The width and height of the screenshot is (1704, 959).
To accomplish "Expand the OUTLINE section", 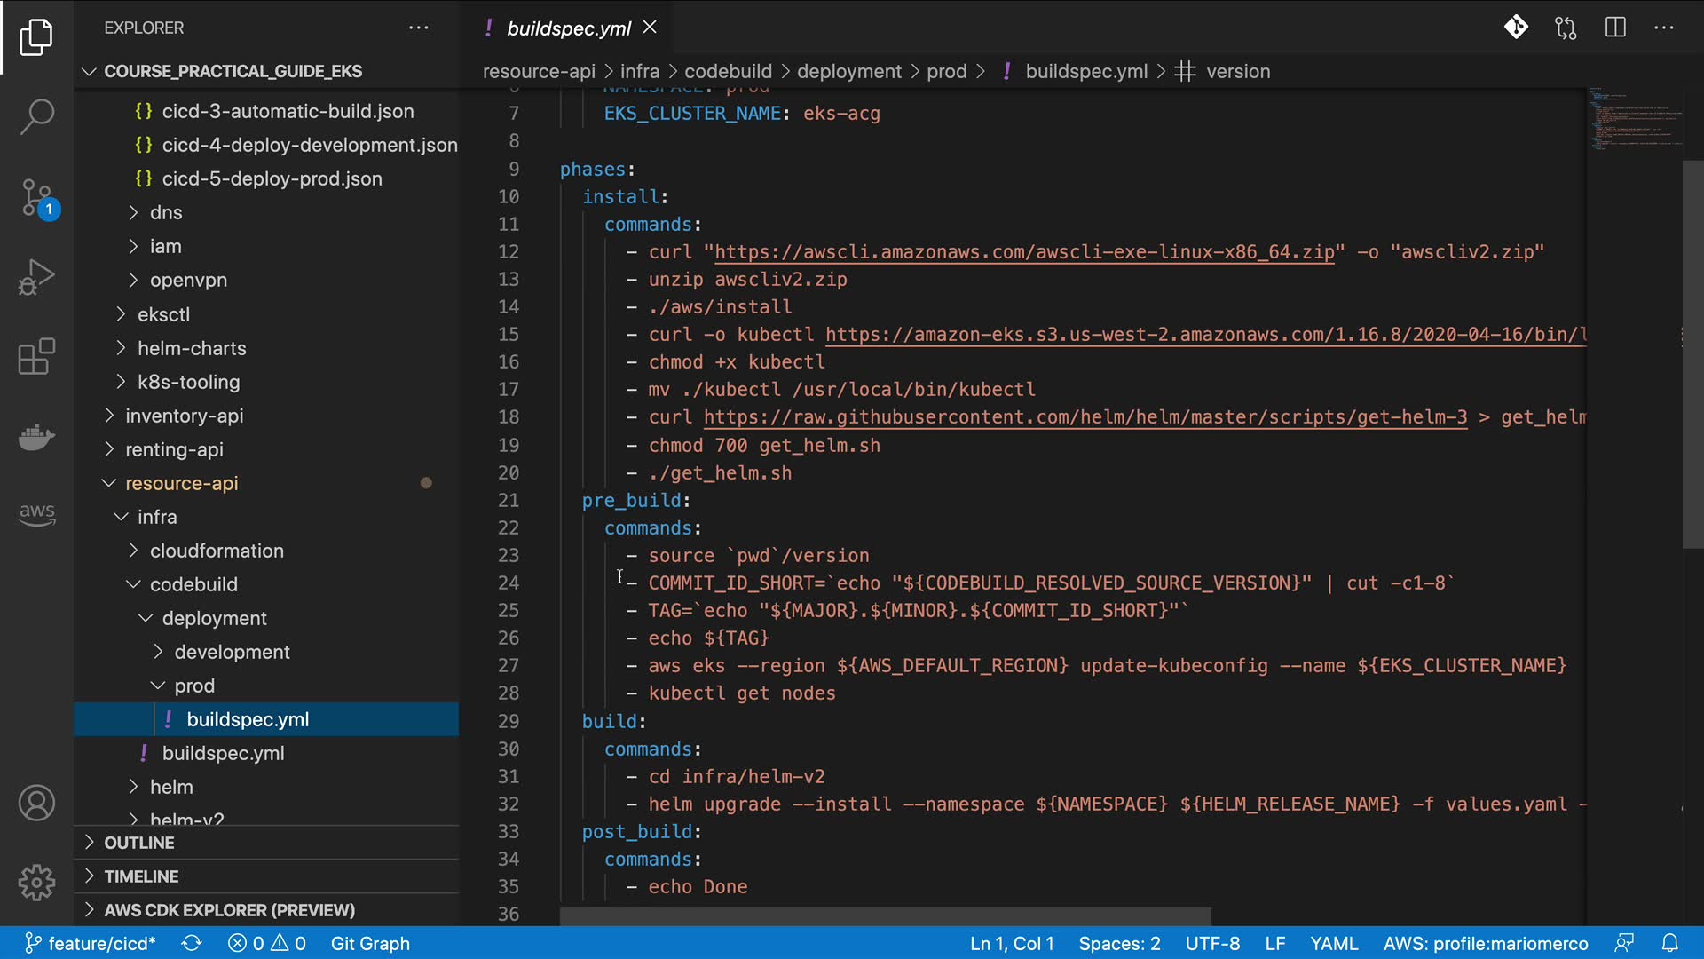I will [x=138, y=843].
